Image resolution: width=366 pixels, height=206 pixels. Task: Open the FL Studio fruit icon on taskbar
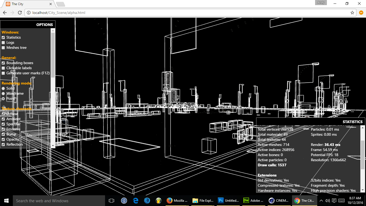pyautogui.click(x=158, y=201)
